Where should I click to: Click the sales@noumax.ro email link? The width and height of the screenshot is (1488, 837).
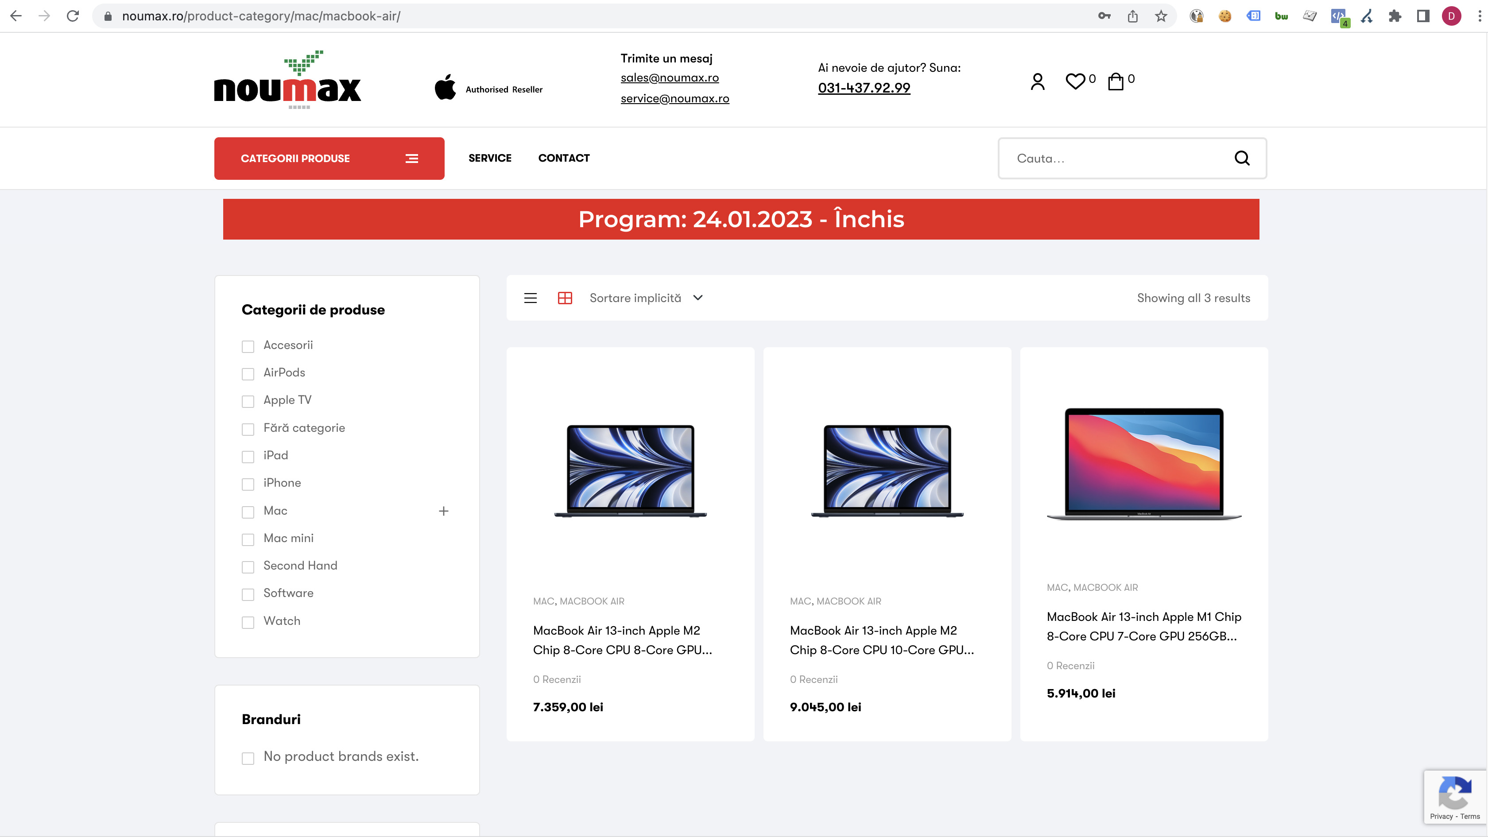[x=670, y=77]
